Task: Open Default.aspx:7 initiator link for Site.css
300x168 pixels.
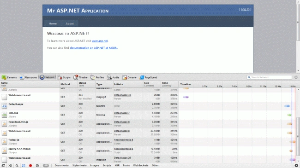Action: (122, 113)
